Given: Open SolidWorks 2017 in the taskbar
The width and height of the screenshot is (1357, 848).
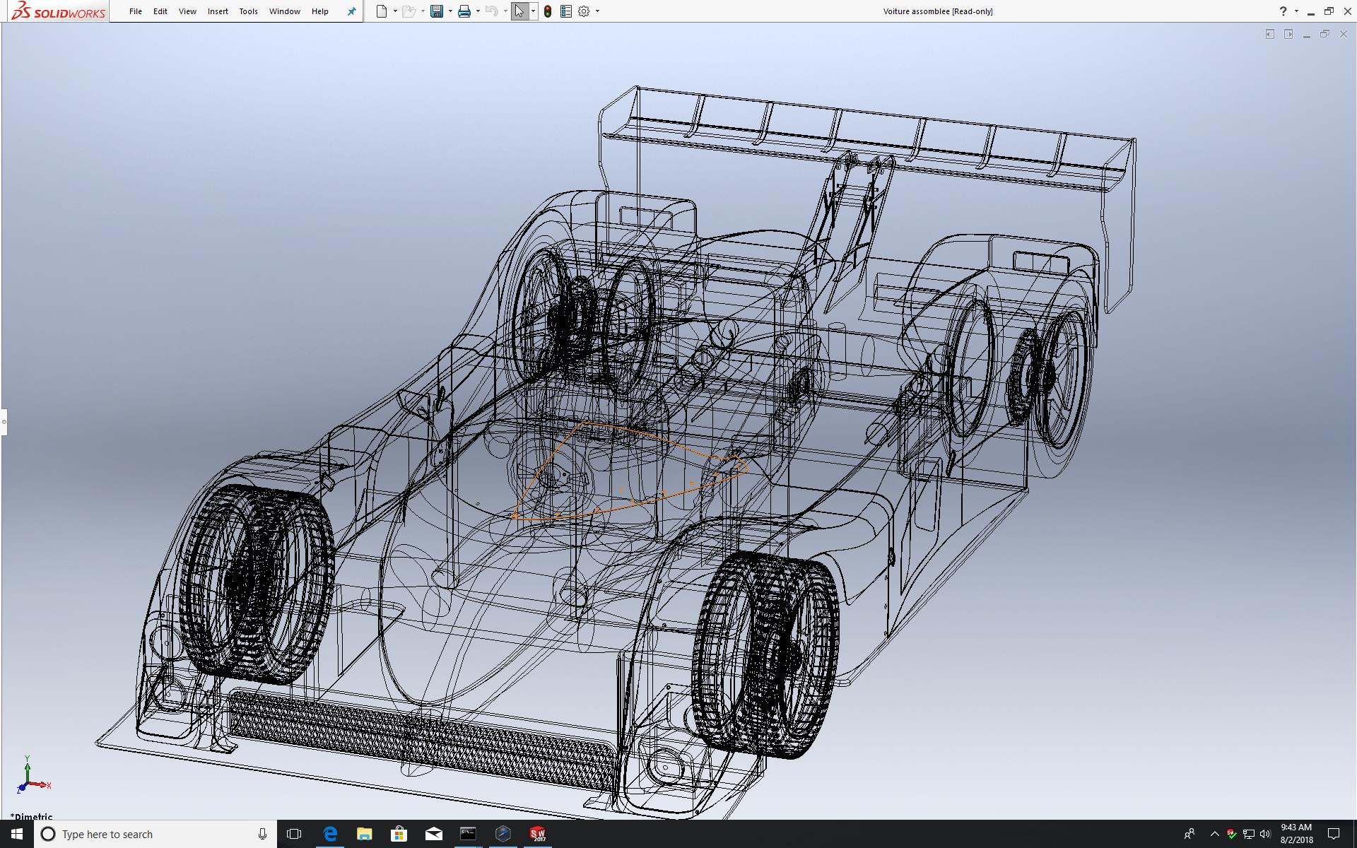Looking at the screenshot, I should pyautogui.click(x=538, y=834).
